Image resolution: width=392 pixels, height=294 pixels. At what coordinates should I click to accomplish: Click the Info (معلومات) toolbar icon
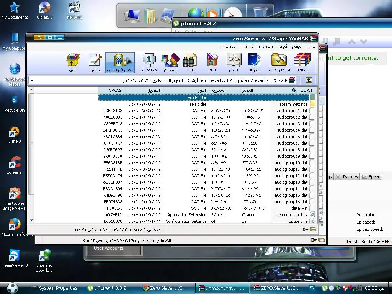pos(149,62)
